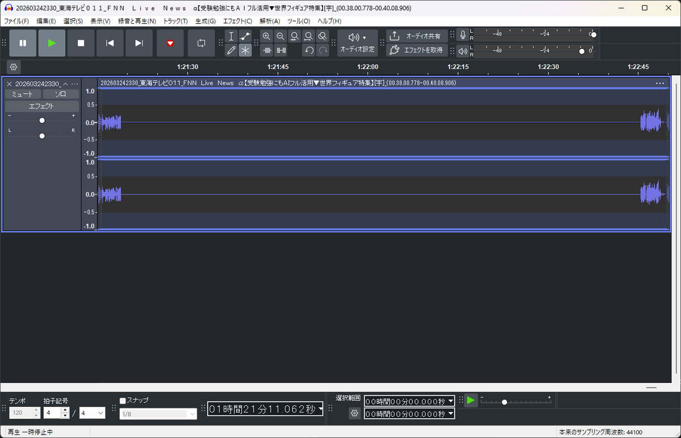The width and height of the screenshot is (681, 438).
Task: Adjust the track gain slider
Action: click(x=42, y=120)
